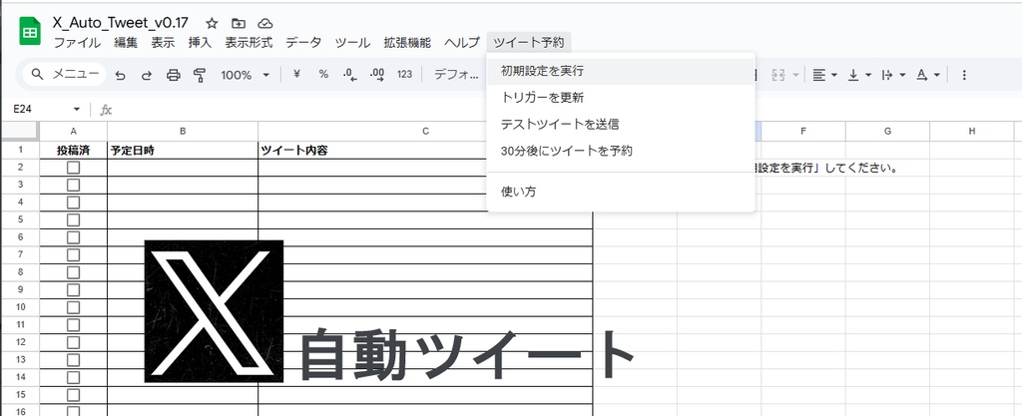This screenshot has width=1022, height=416.
Task: Apply percent format
Action: click(x=323, y=74)
